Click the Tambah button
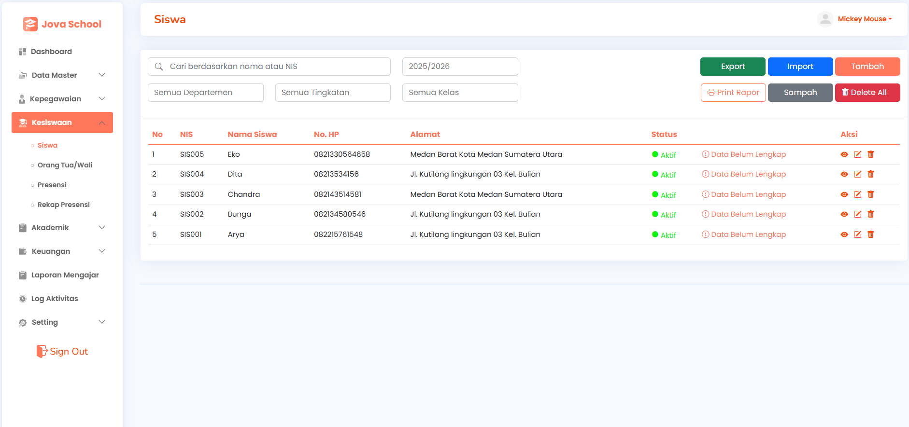 tap(867, 67)
